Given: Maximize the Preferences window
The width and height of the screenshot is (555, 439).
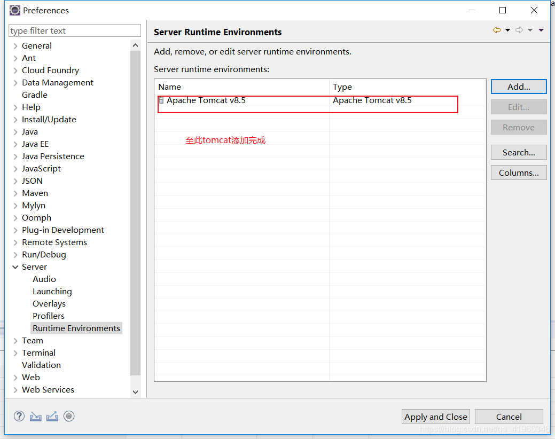Looking at the screenshot, I should tap(503, 10).
